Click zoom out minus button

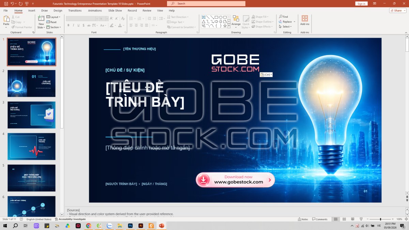tap(368, 219)
